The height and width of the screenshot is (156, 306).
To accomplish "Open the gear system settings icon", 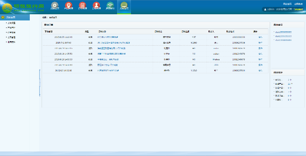I will tap(55, 5).
